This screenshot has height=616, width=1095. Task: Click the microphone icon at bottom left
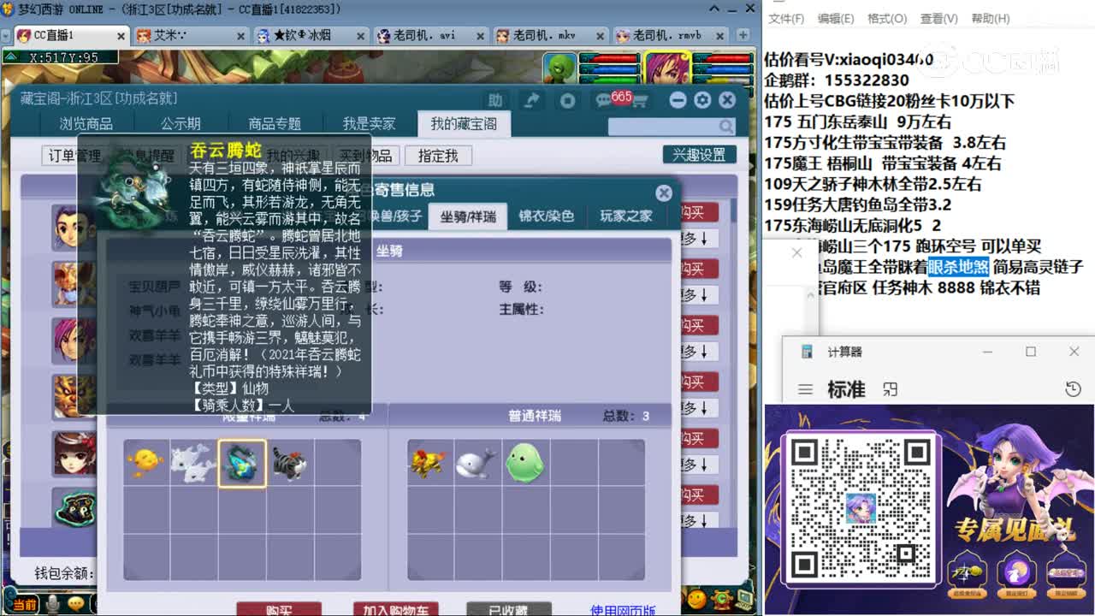53,604
